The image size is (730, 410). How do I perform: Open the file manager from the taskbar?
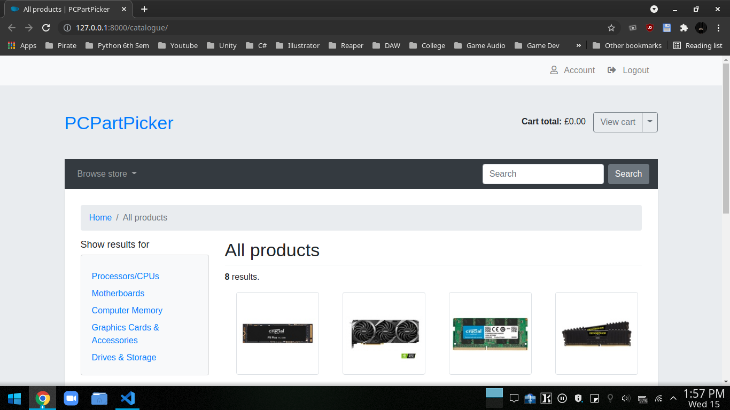pyautogui.click(x=99, y=398)
